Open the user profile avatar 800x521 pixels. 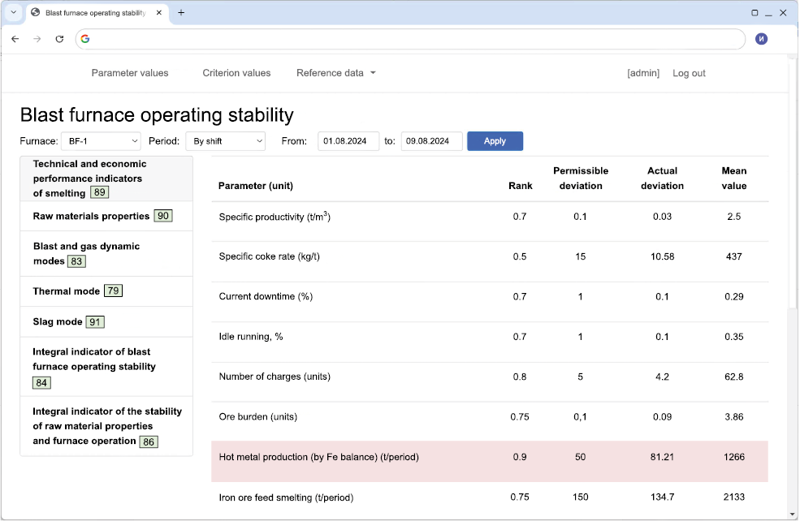pos(761,39)
